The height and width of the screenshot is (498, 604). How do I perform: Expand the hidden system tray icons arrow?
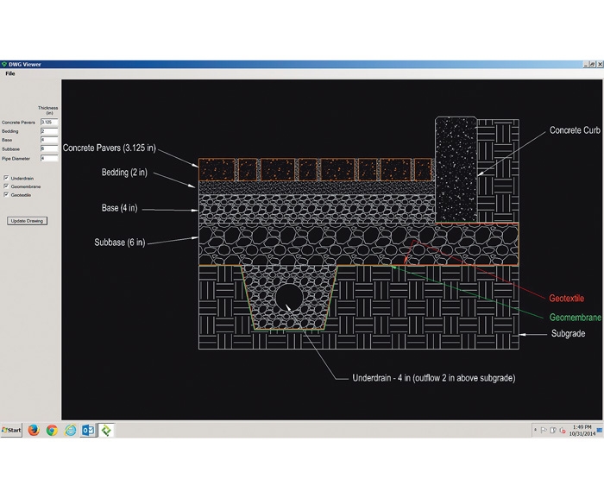536,430
